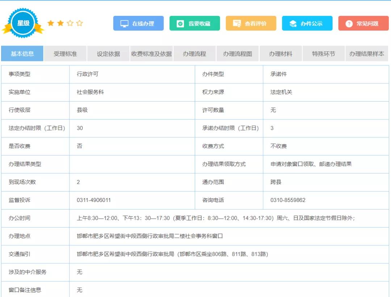Click the monitor icon on 在线办理
Viewport: 391px width, 297px height.
124,24
